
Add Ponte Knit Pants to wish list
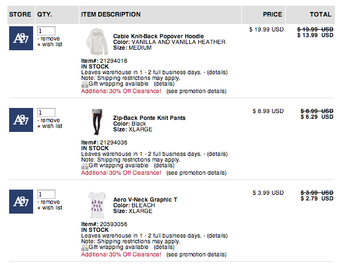pos(50,126)
